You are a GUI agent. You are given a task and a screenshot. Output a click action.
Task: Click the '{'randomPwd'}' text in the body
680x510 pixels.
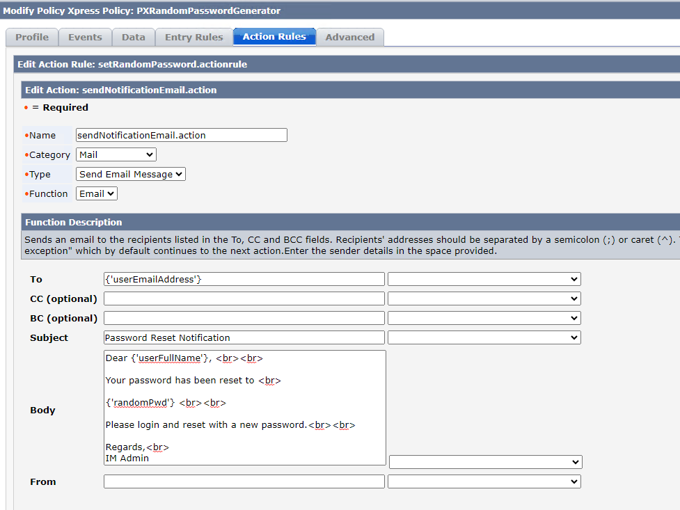(x=140, y=403)
